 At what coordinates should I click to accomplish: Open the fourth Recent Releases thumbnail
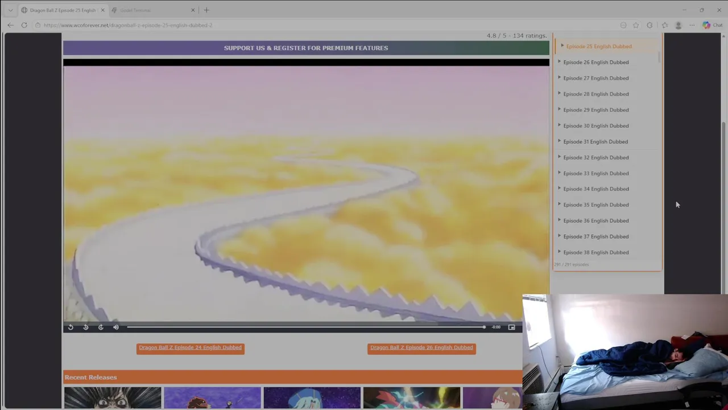pos(411,397)
